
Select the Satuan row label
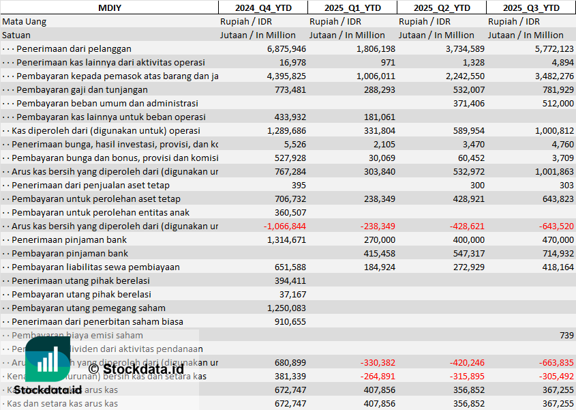click(x=16, y=35)
